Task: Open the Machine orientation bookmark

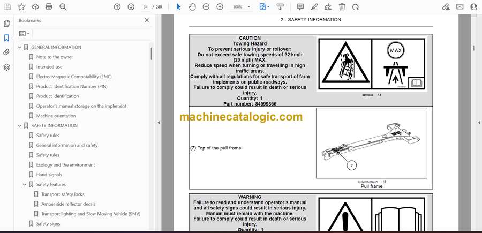Action: [56, 116]
